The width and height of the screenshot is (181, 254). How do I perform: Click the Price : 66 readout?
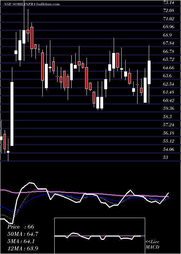pyautogui.click(x=21, y=227)
